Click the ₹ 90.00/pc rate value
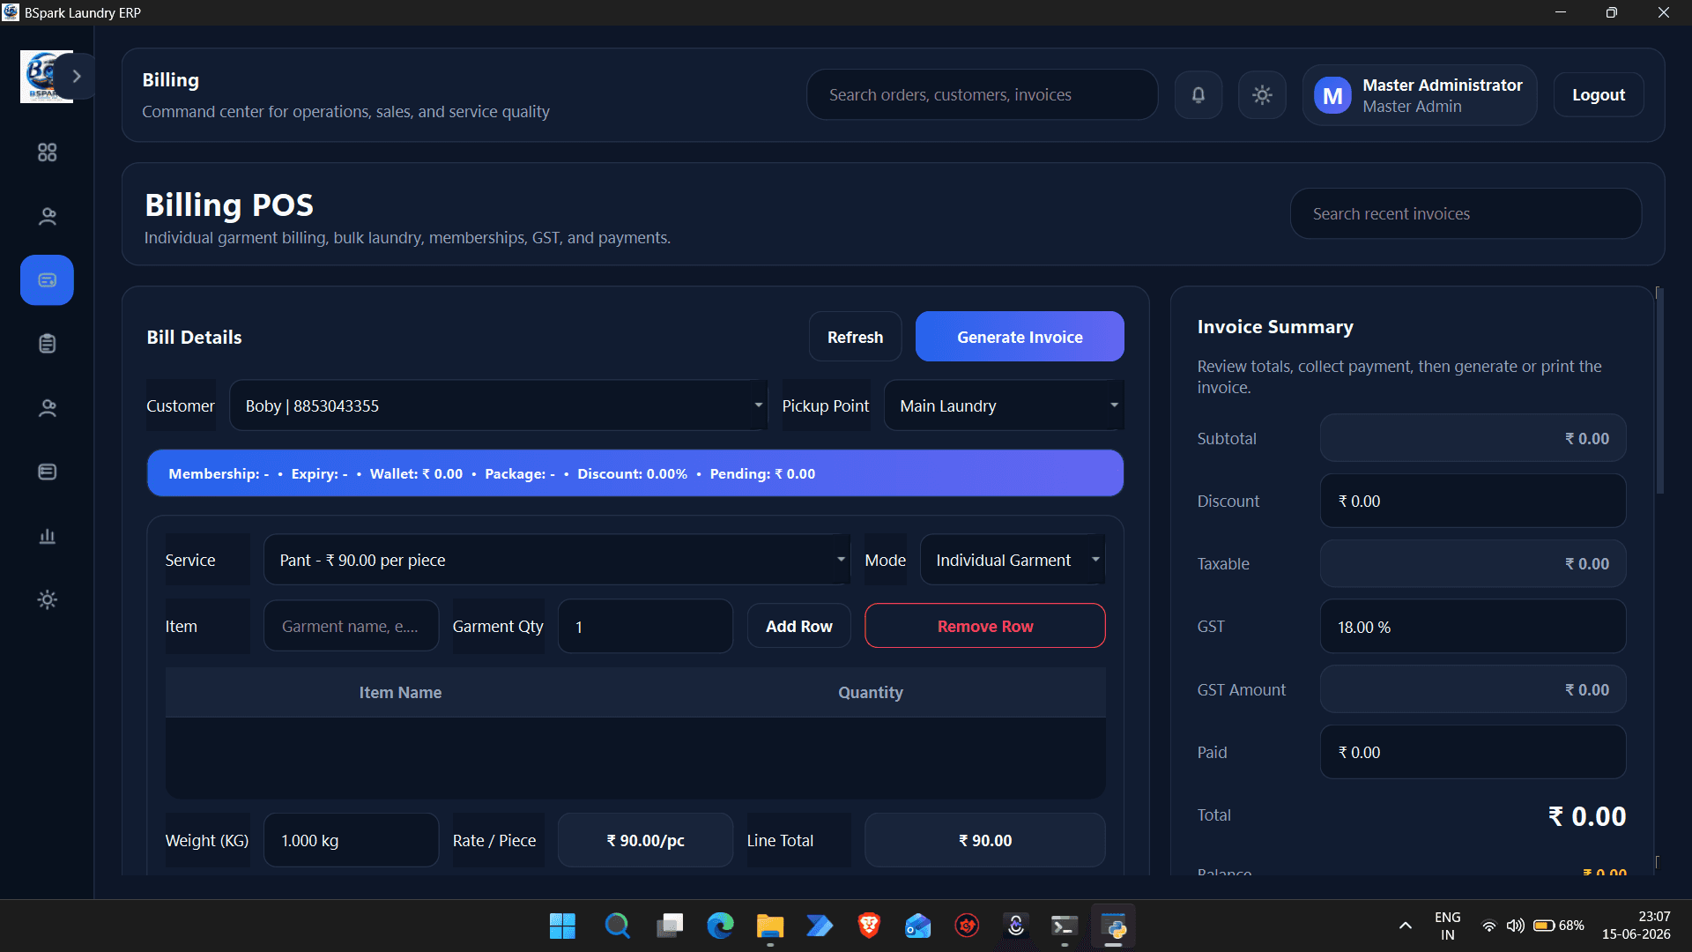Screen dimensions: 1692x952 click(x=645, y=840)
